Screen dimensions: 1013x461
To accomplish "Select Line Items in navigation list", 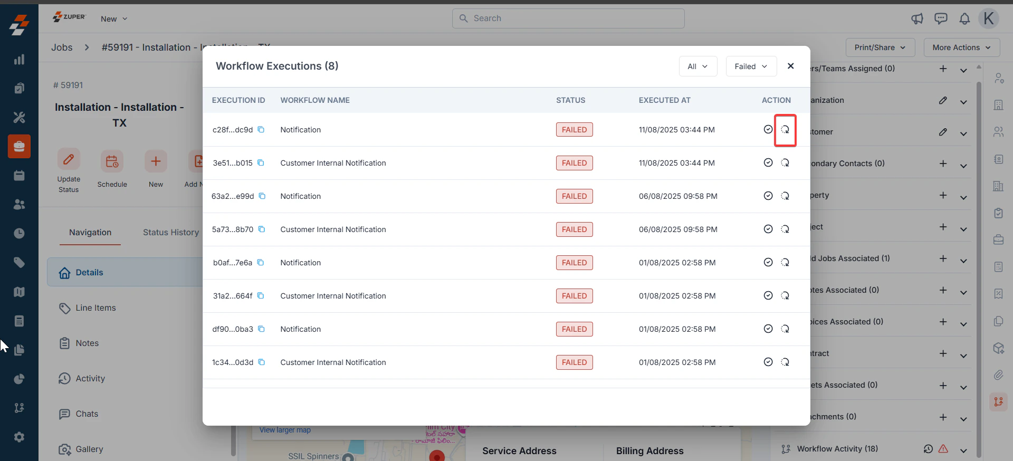I will click(x=95, y=308).
